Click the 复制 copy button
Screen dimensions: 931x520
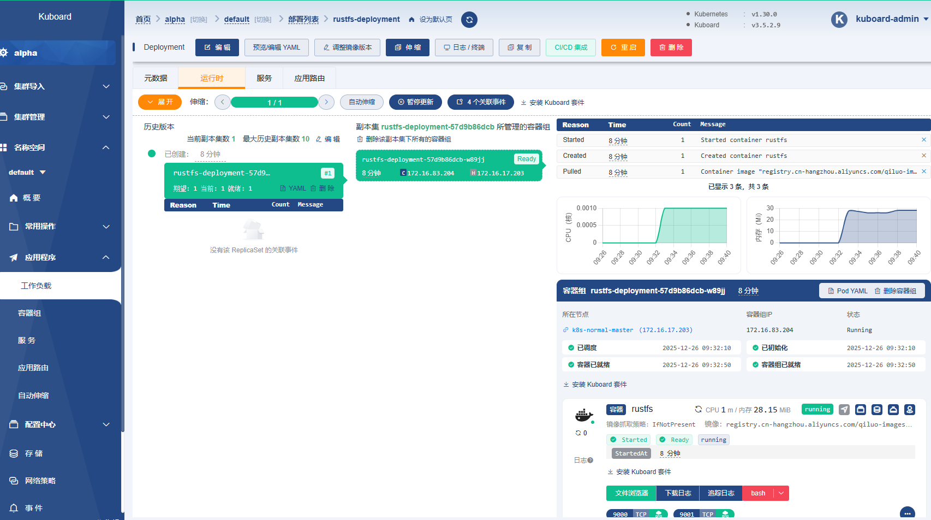pos(520,48)
